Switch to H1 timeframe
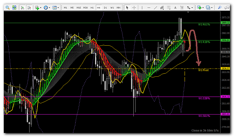This screenshot has height=137, width=234. (92, 7)
